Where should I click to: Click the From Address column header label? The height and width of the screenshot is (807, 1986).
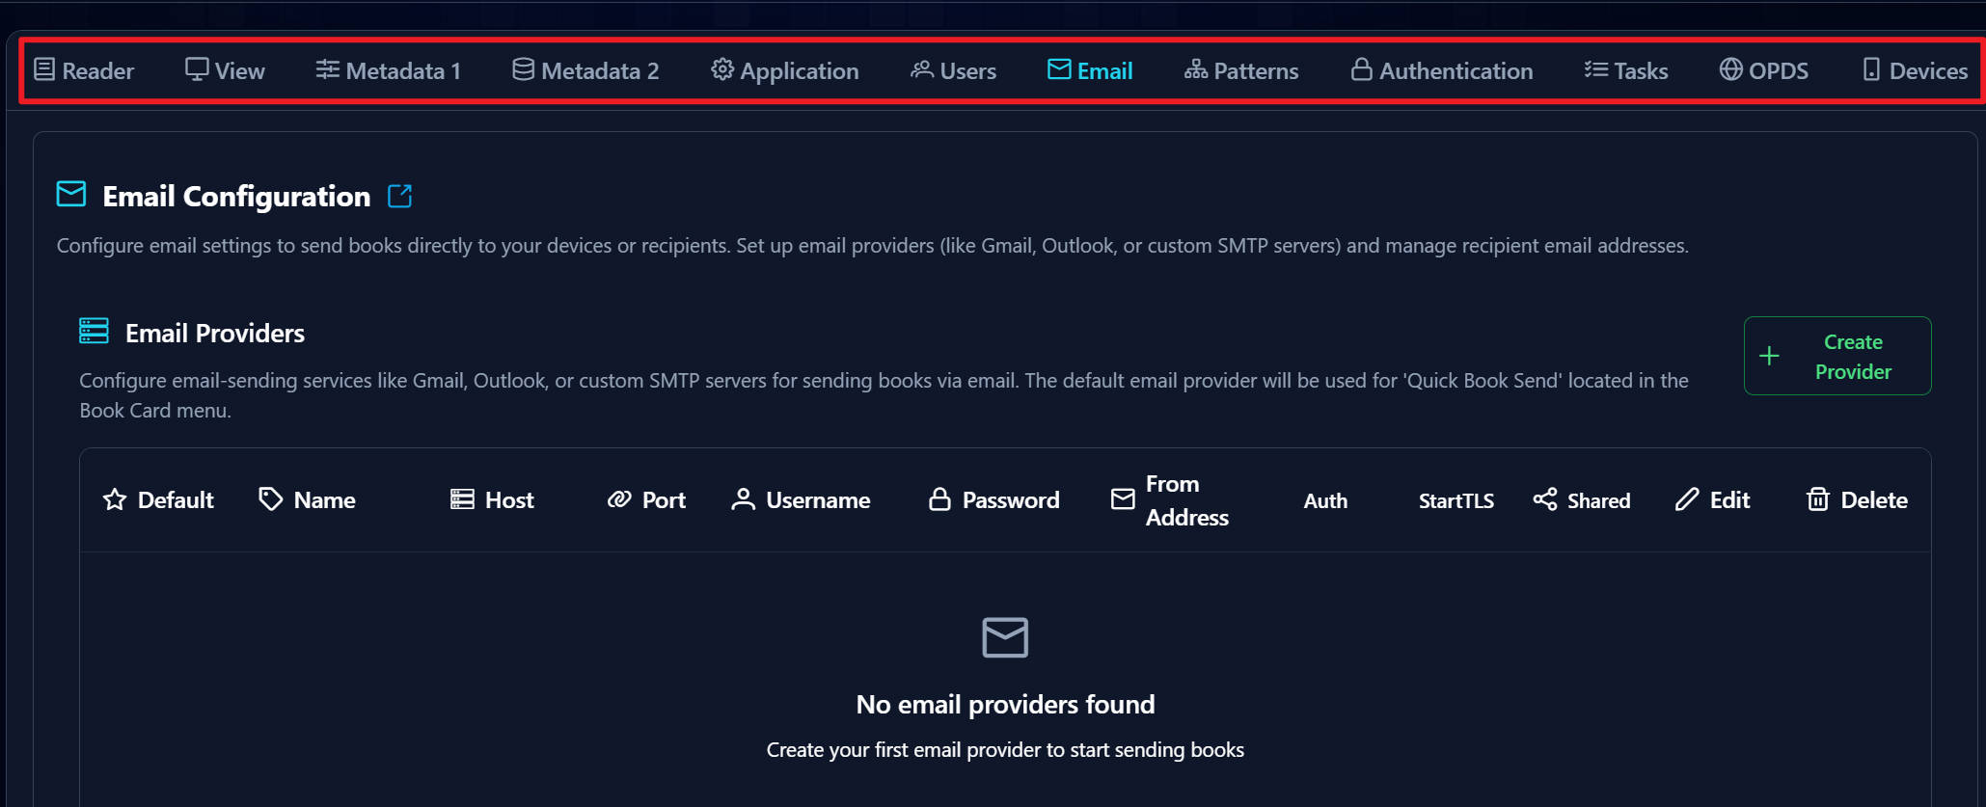pos(1187,500)
